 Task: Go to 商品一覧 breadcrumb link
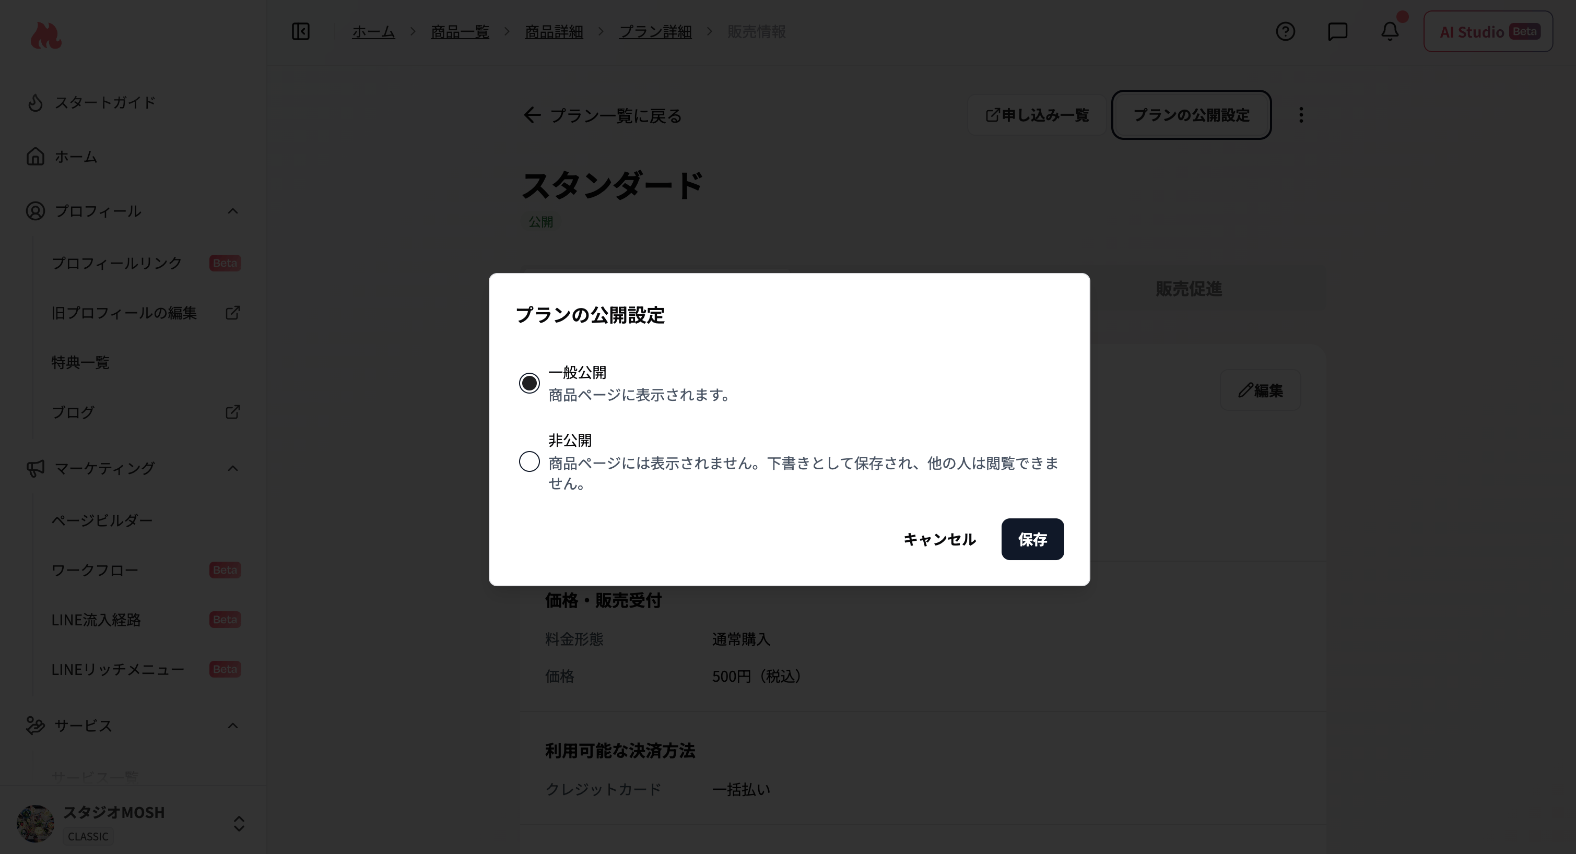coord(460,31)
